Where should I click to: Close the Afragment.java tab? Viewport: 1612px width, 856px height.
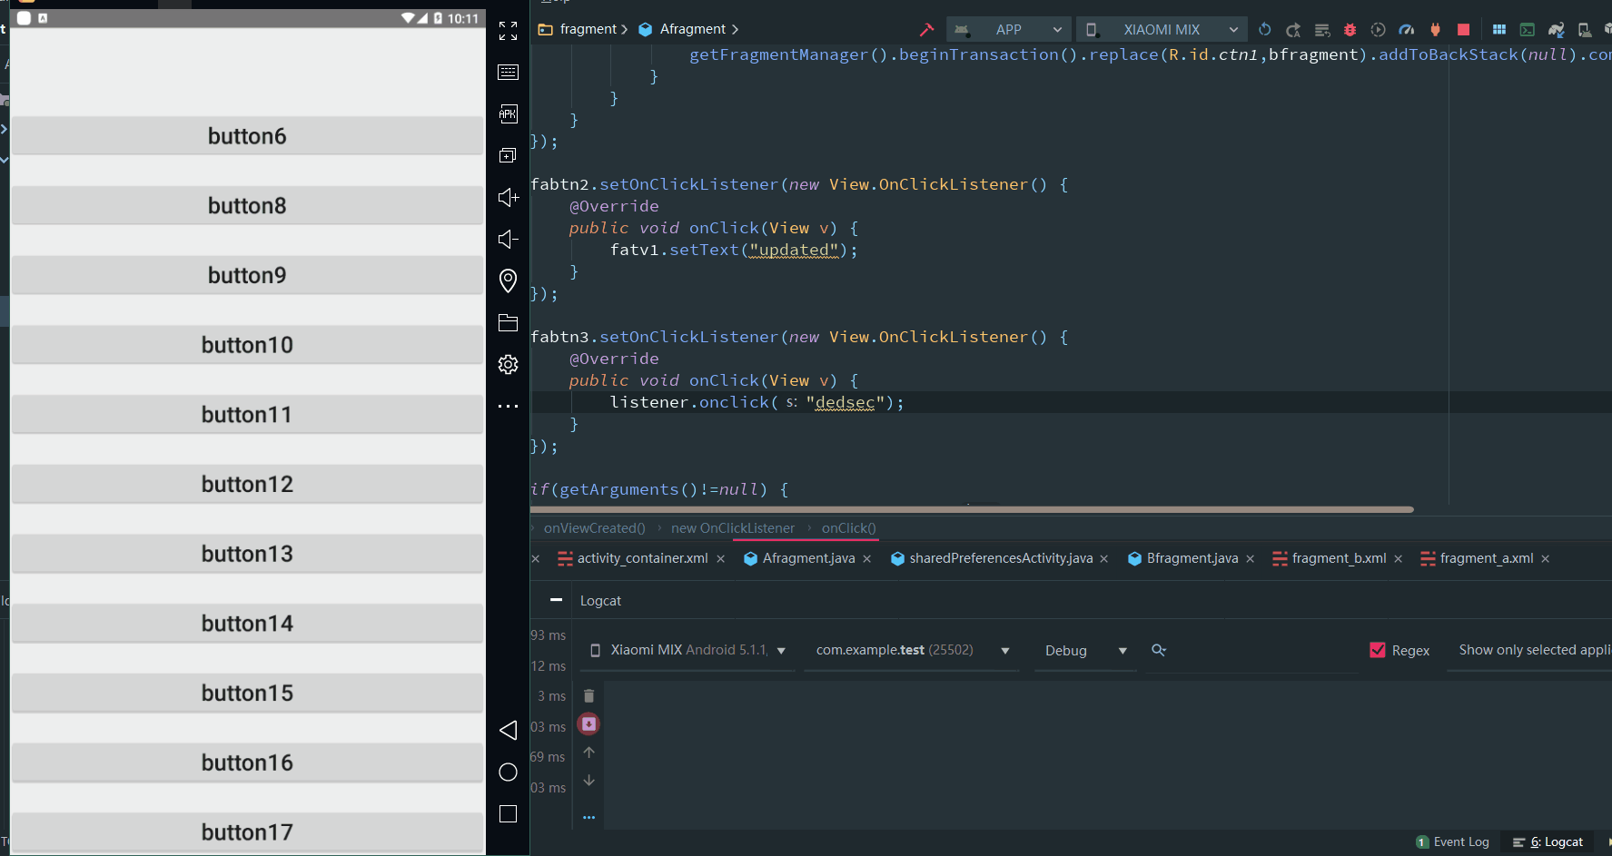[x=867, y=559]
